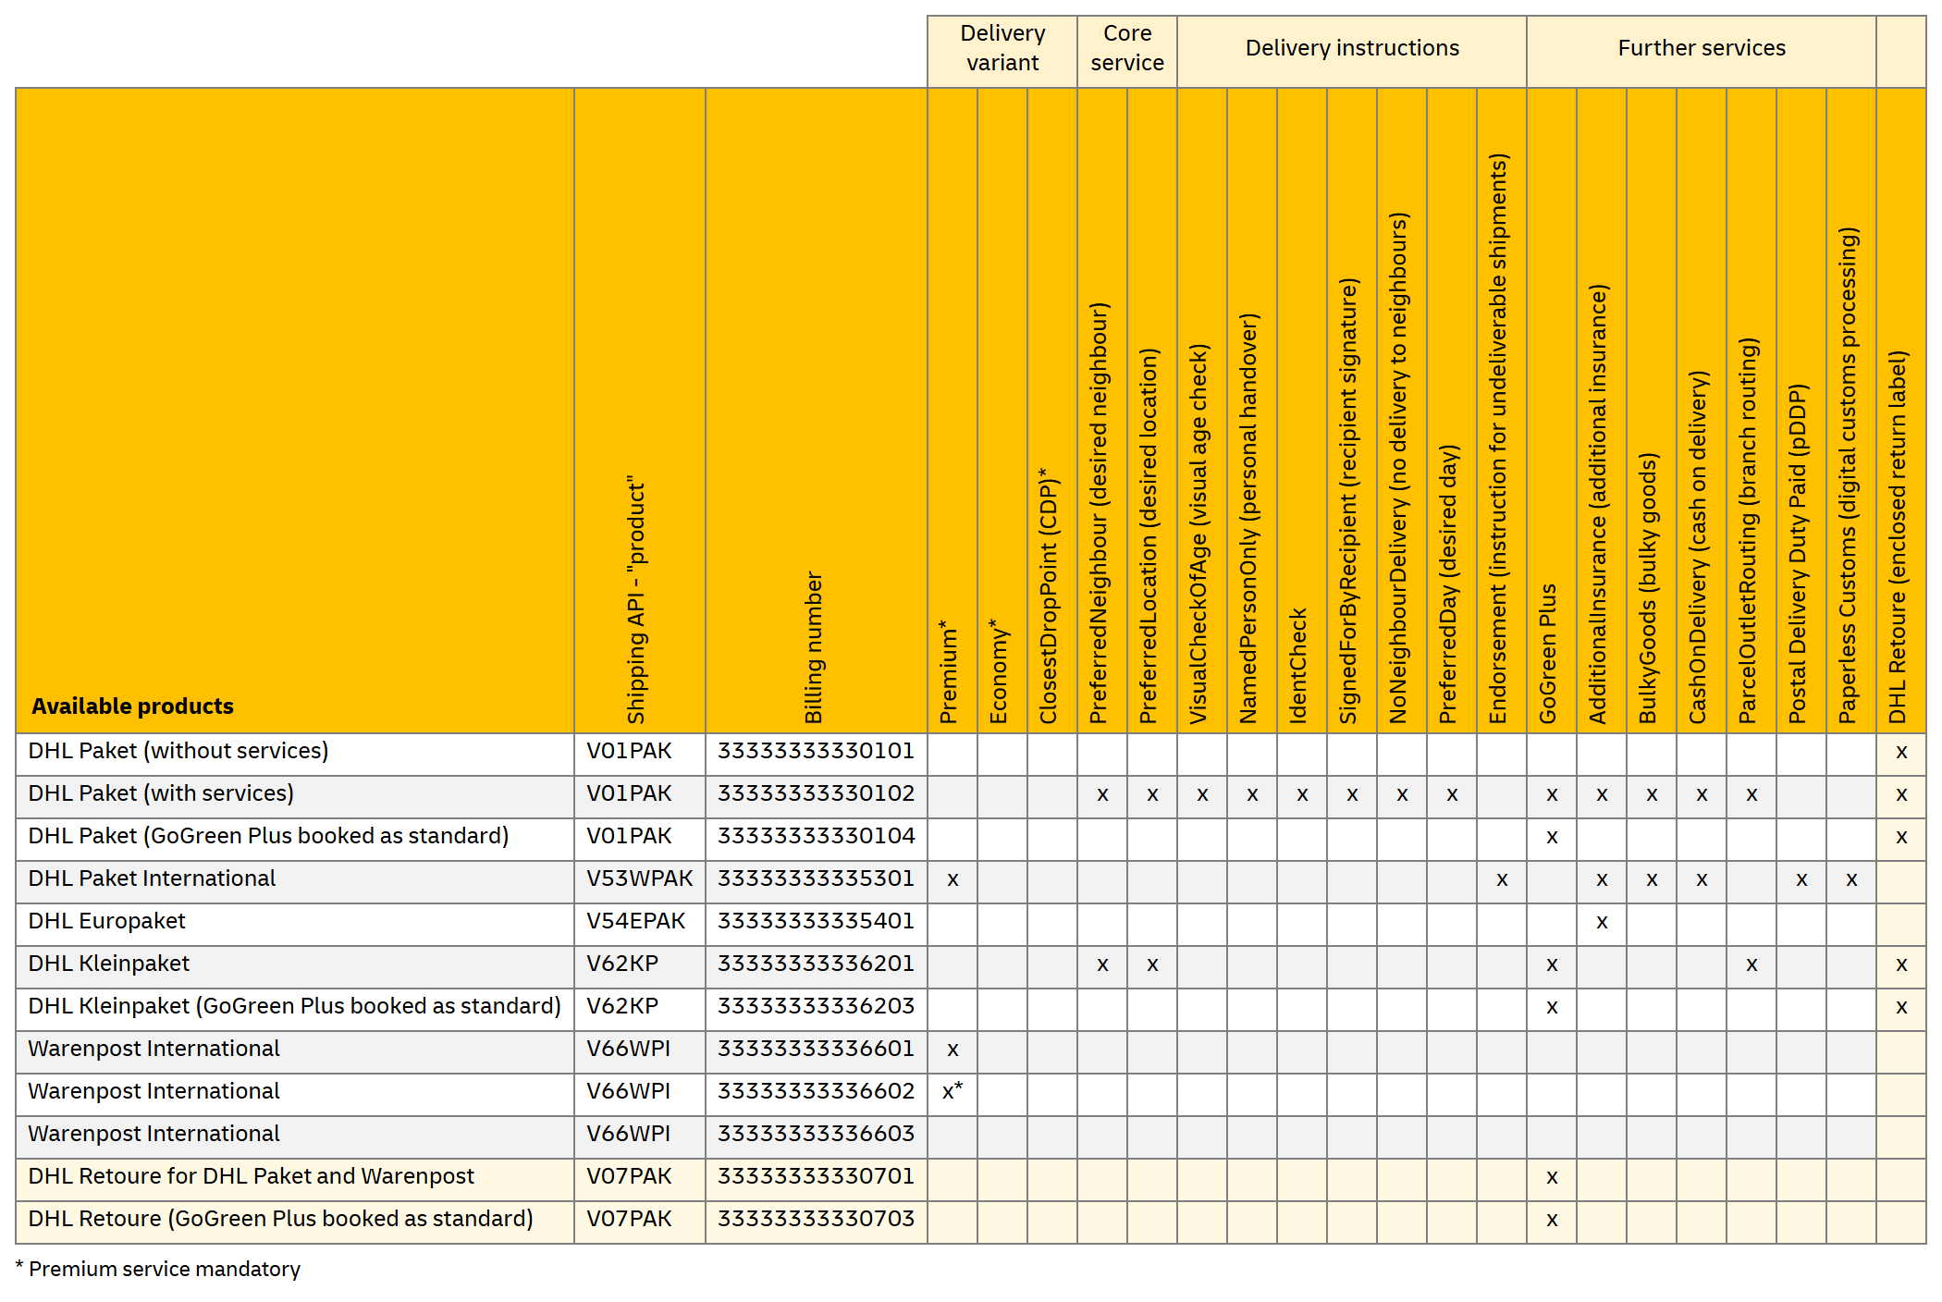Select billing number 33333333336603
1942x1302 pixels.
click(816, 1134)
